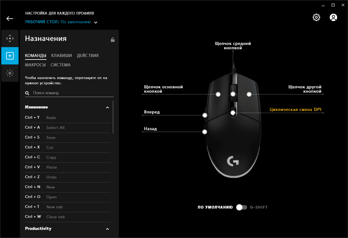This screenshot has width=348, height=238.
Task: Open the LIGHTSYNC lighting sidebar icon
Action: tap(10, 73)
